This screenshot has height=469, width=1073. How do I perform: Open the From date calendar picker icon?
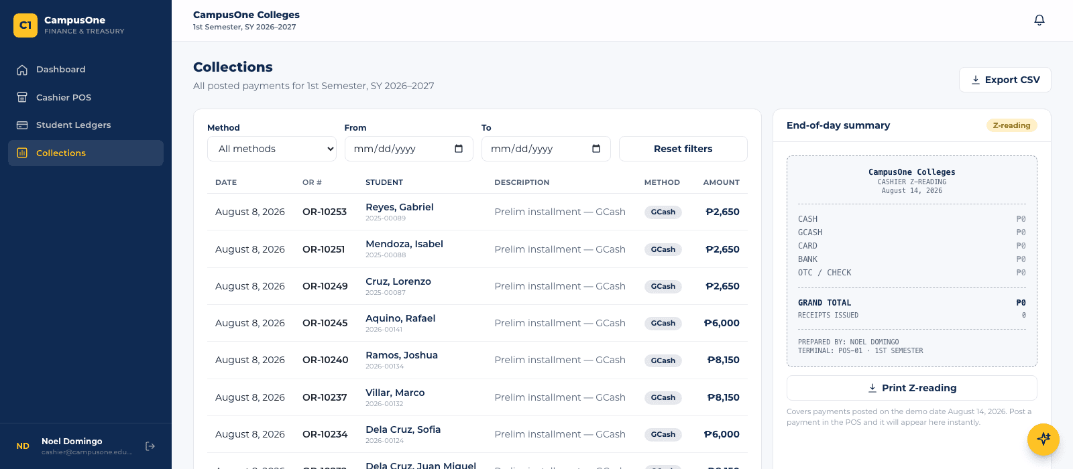coord(459,149)
